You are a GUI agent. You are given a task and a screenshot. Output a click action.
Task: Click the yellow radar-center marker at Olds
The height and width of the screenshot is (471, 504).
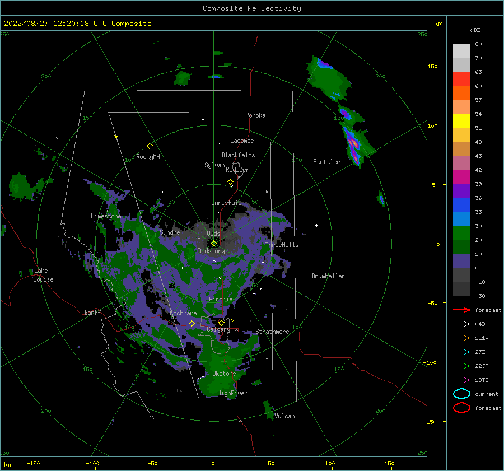click(x=214, y=244)
